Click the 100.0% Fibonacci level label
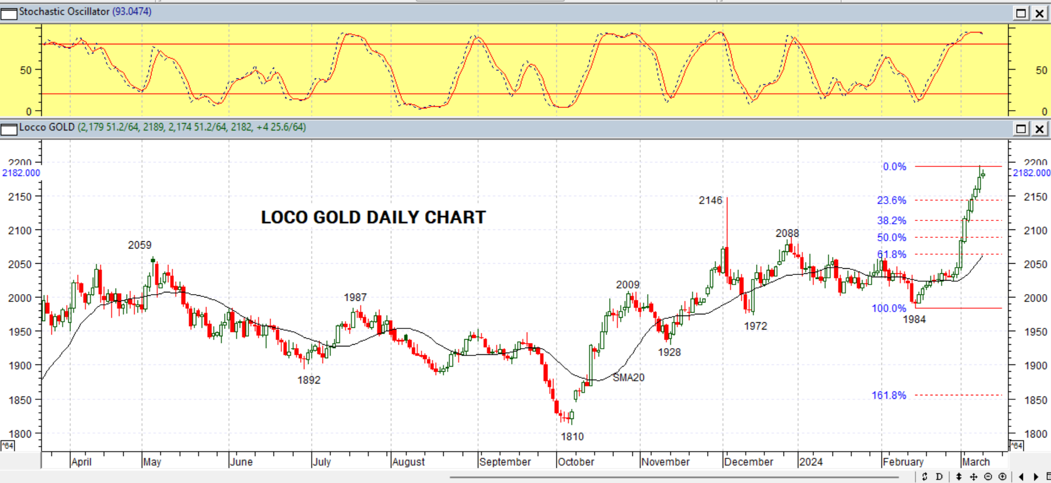 point(889,308)
